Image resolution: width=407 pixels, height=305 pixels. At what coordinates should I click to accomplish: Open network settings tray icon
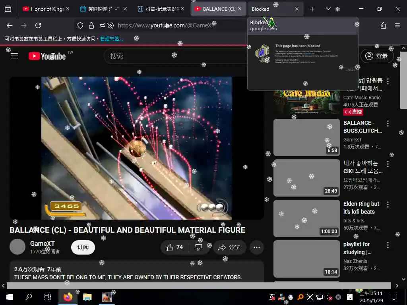pos(320,297)
